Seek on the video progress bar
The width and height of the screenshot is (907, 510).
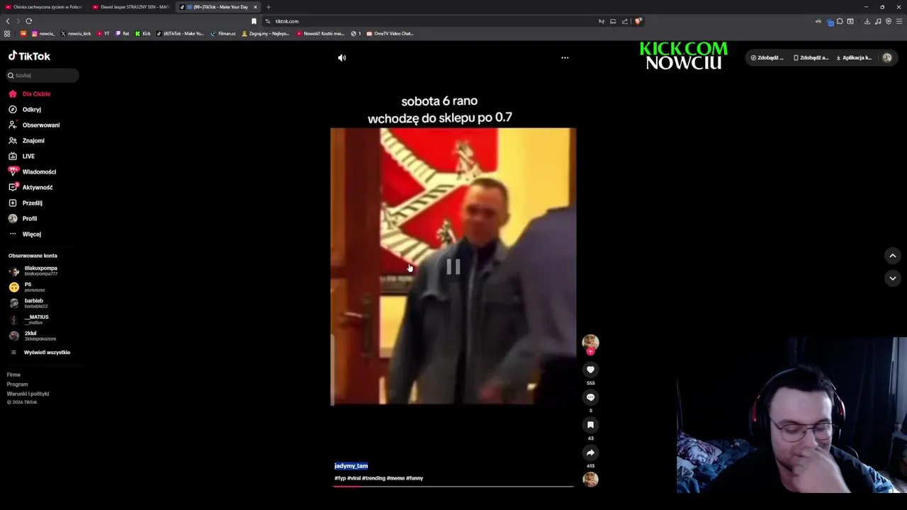453,487
